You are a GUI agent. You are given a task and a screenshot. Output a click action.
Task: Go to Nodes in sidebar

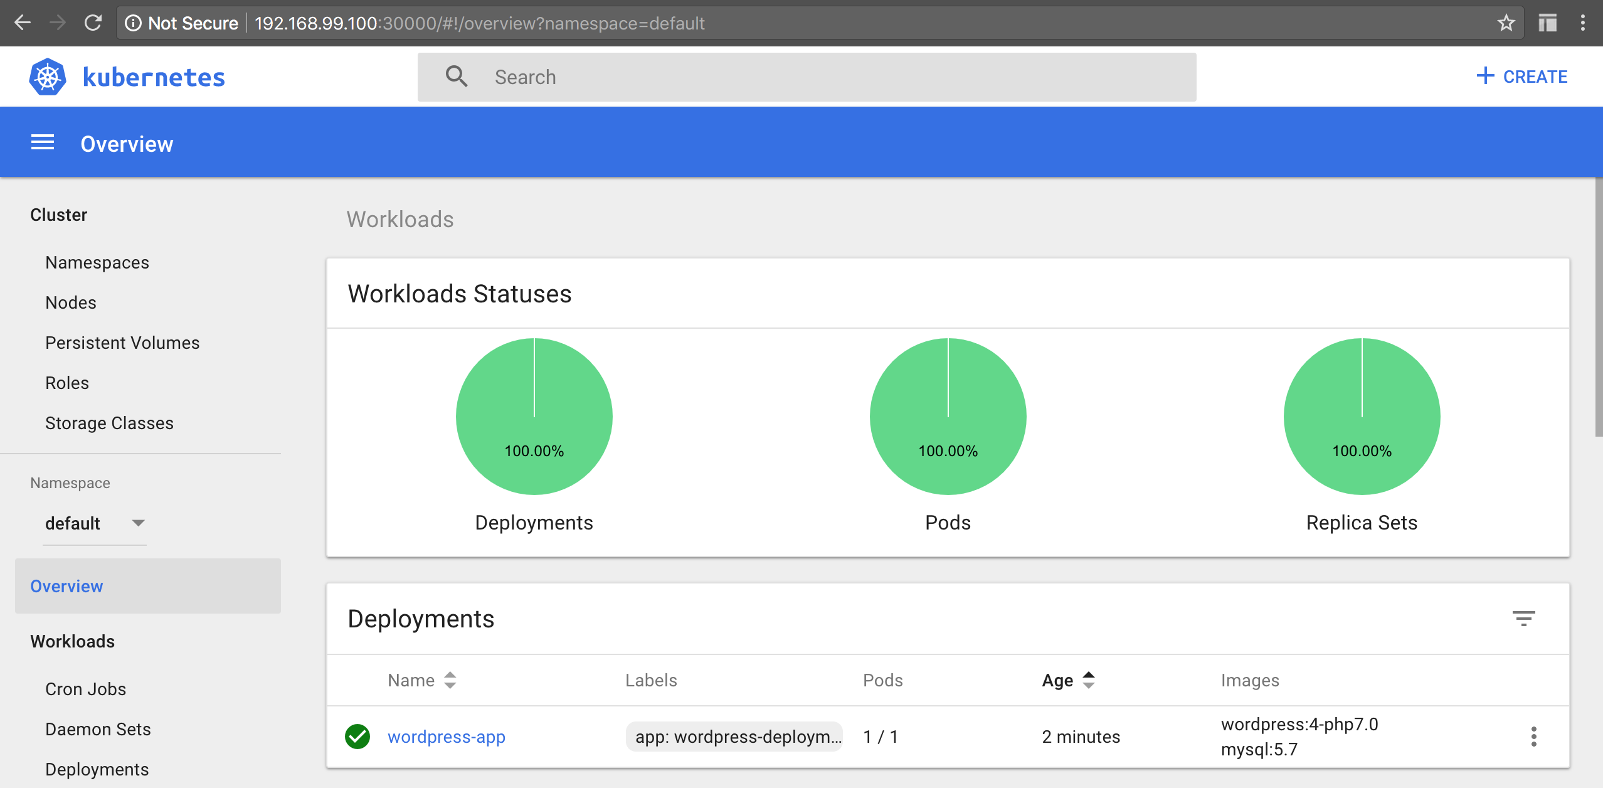pos(71,302)
